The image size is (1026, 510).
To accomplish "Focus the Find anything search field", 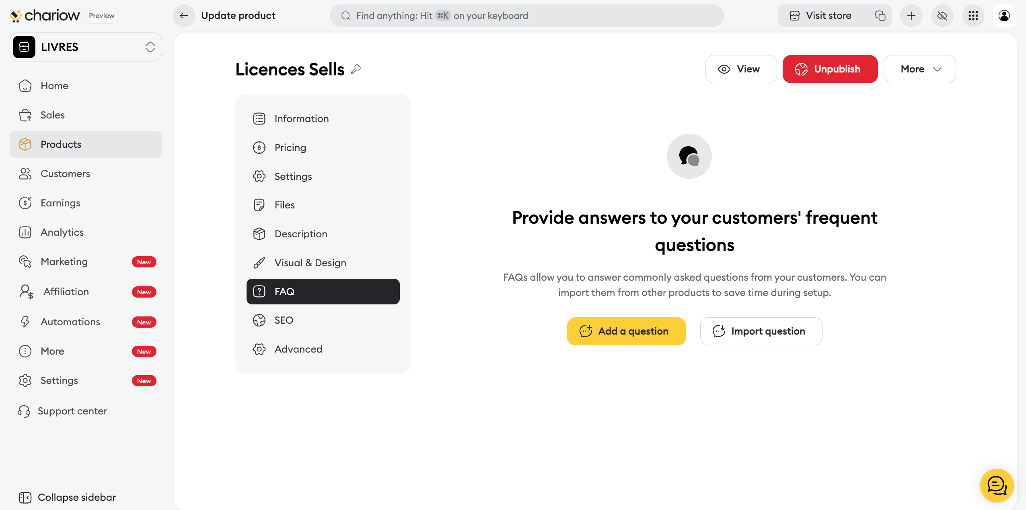I will coord(526,16).
